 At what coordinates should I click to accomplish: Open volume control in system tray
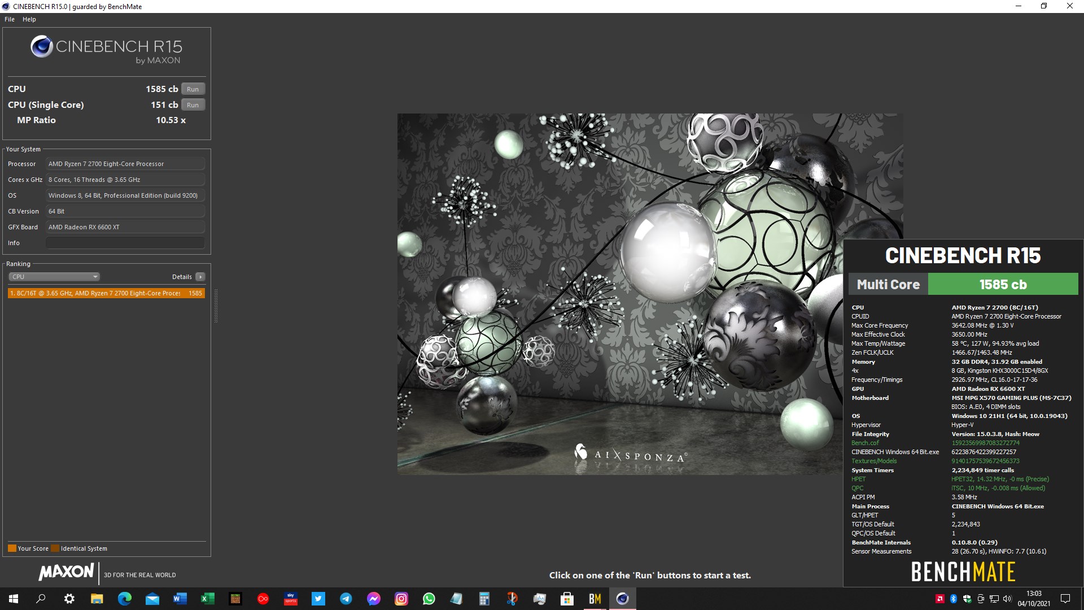[x=1007, y=599]
